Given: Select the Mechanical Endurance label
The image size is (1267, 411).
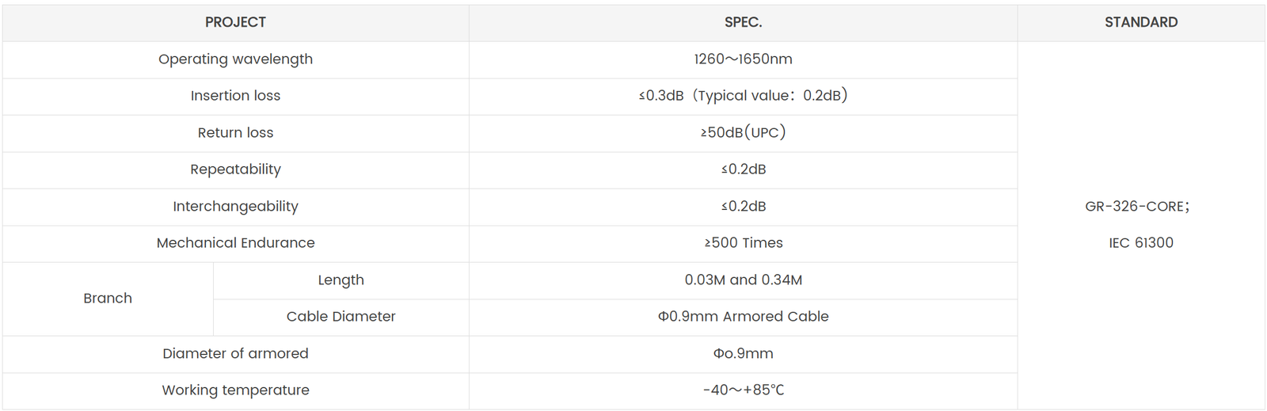Looking at the screenshot, I should (235, 243).
